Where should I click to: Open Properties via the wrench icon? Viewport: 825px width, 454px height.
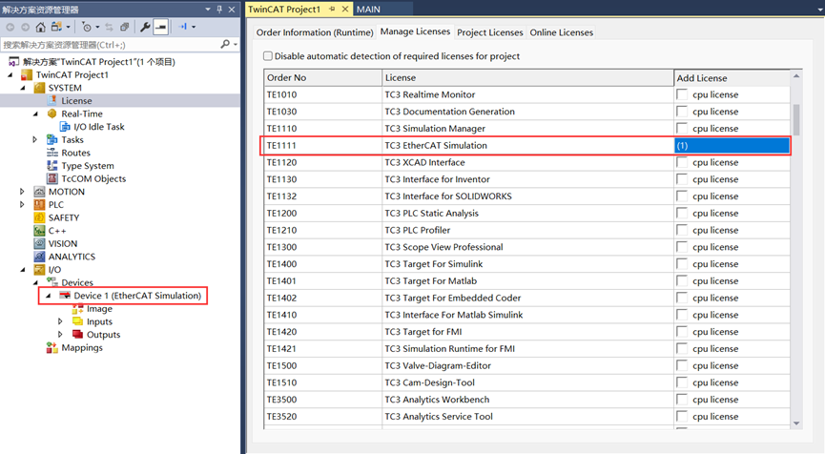(145, 27)
